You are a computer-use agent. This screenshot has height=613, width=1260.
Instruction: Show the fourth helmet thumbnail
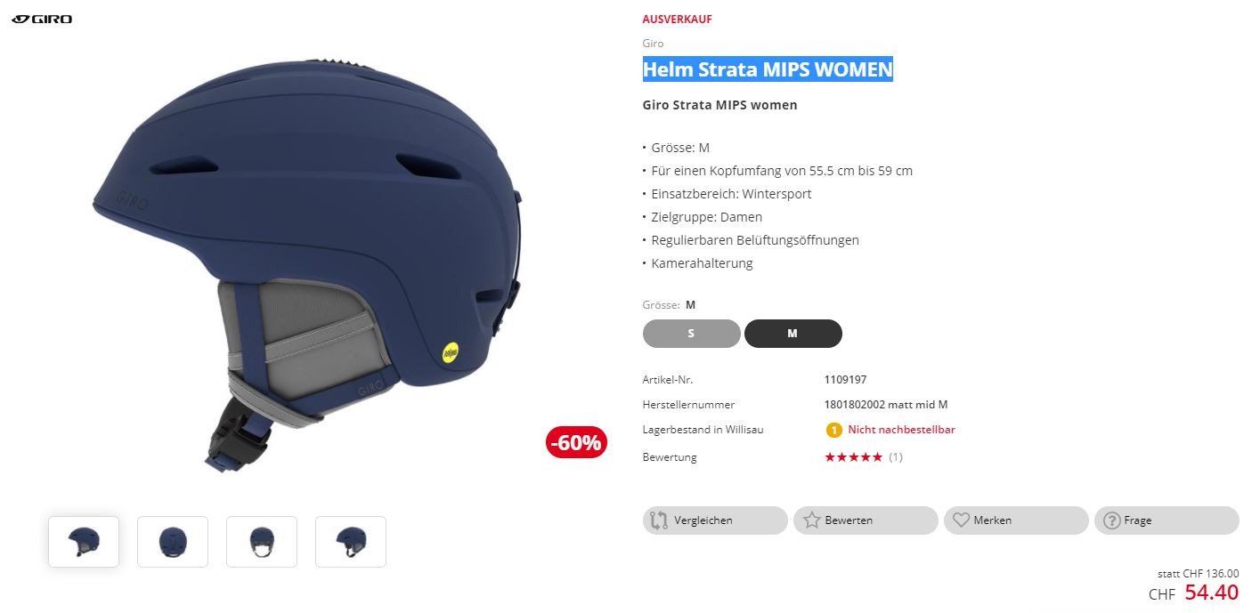(351, 542)
